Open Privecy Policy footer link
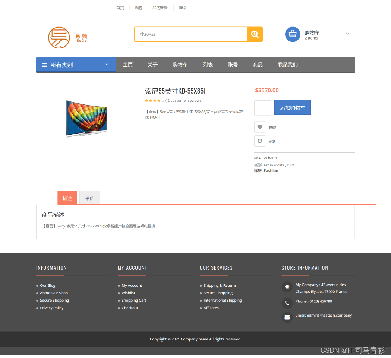Screen dimensions: 391x358 click(51, 308)
